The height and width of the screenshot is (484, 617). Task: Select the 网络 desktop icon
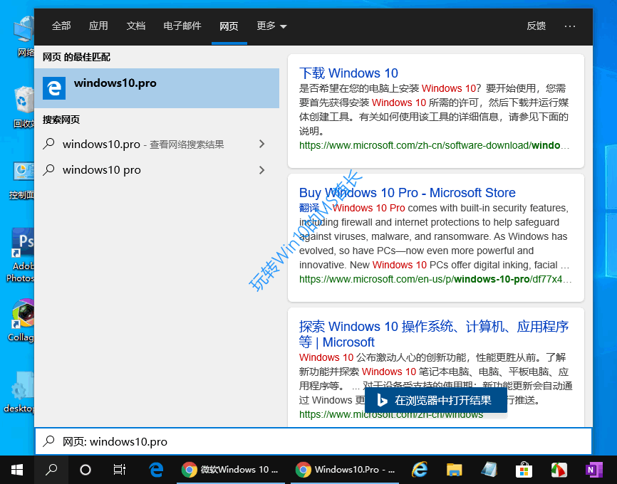click(24, 36)
